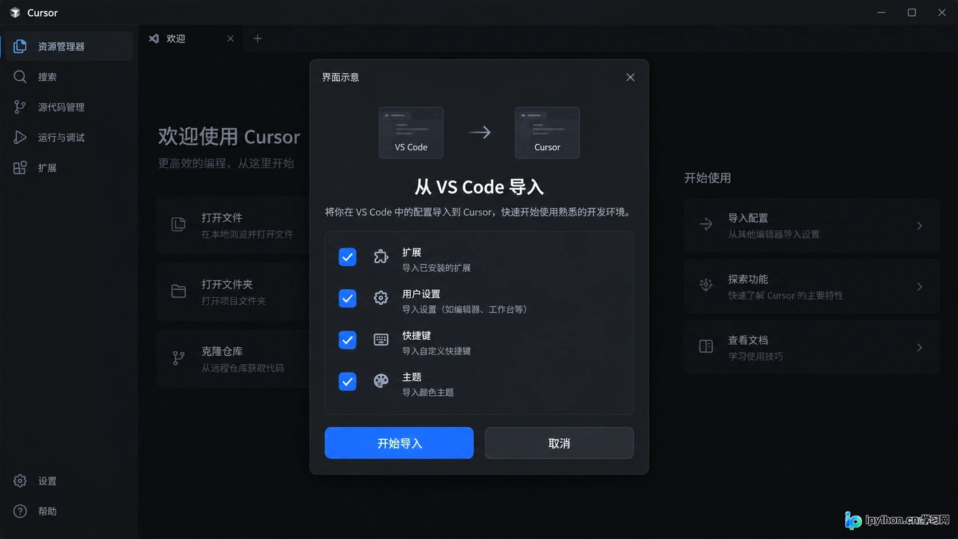Open 设置 gear icon at sidebar bottom
This screenshot has height=539, width=958.
click(x=20, y=481)
